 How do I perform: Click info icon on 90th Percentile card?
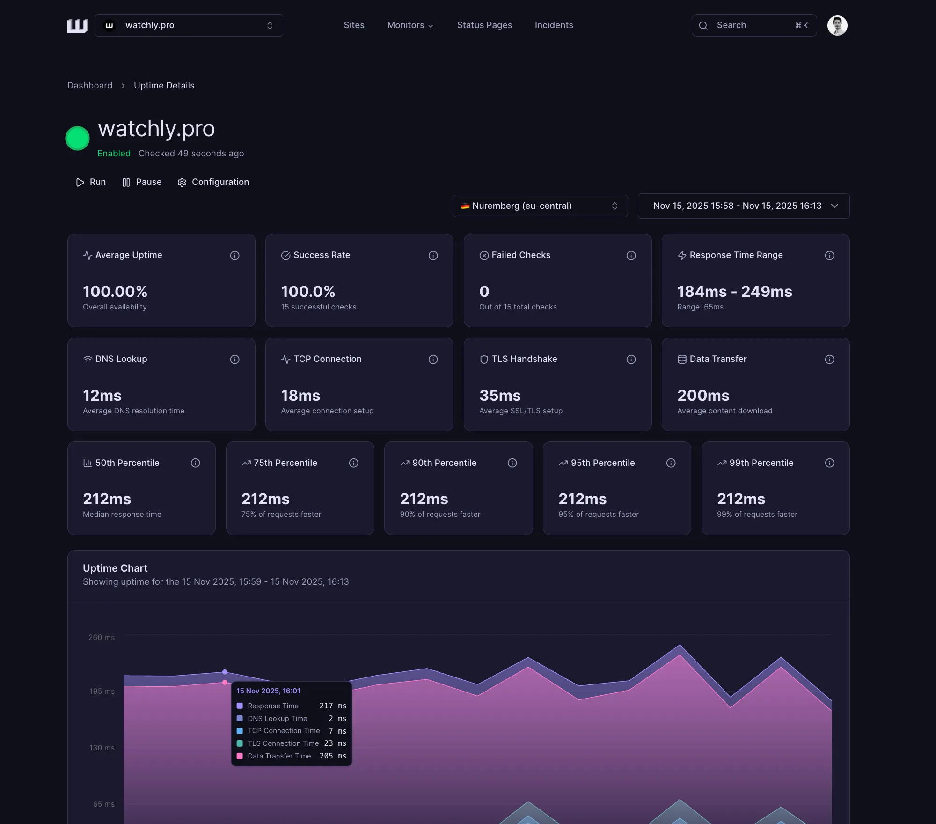point(512,463)
